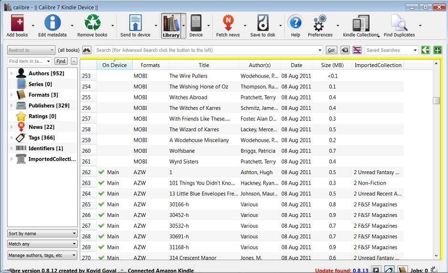The height and width of the screenshot is (273, 448).
Task: Open calibre Help
Action: (295, 23)
